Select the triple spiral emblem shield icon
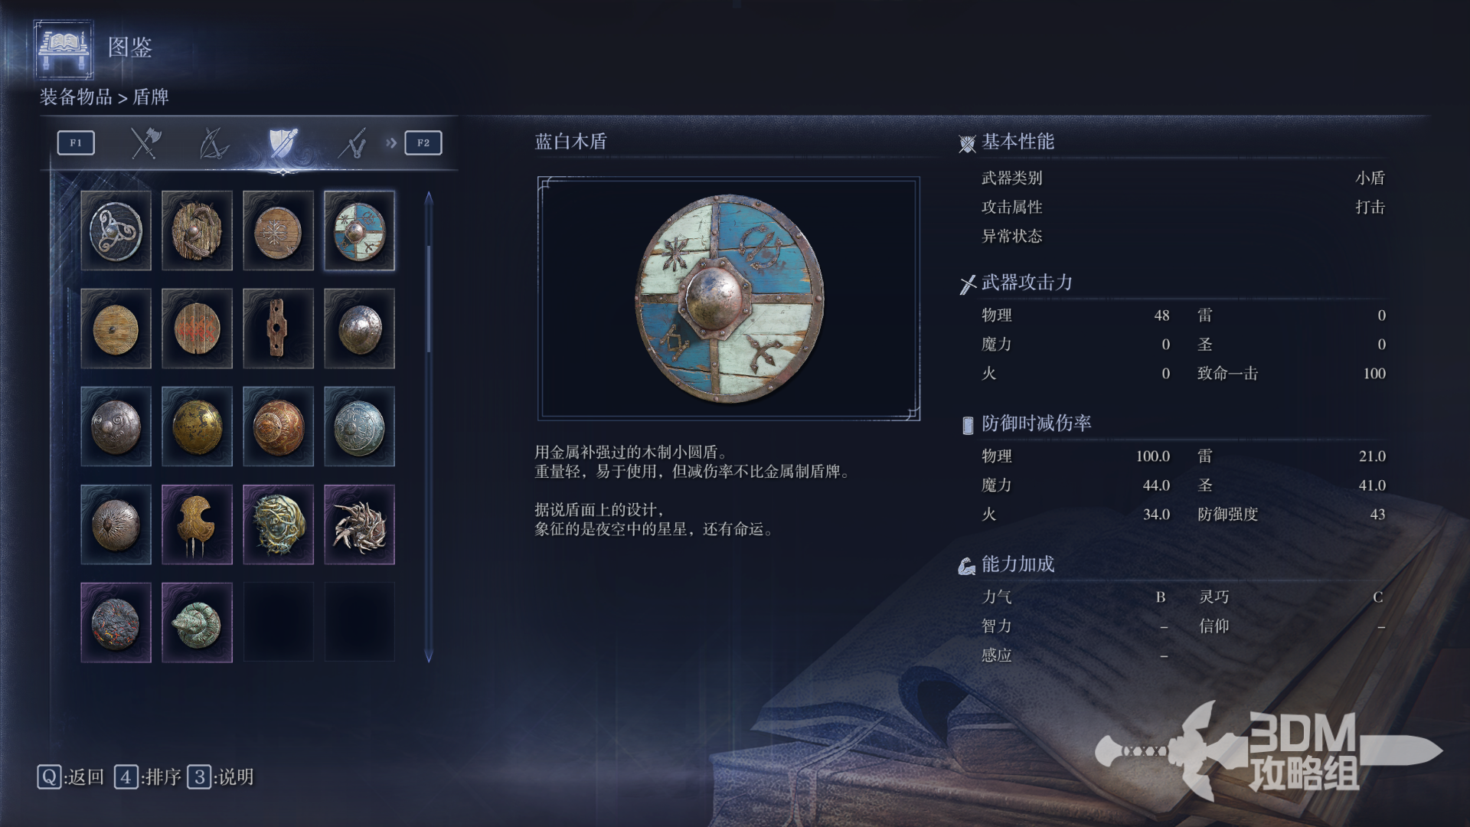This screenshot has height=827, width=1470. pyautogui.click(x=116, y=230)
